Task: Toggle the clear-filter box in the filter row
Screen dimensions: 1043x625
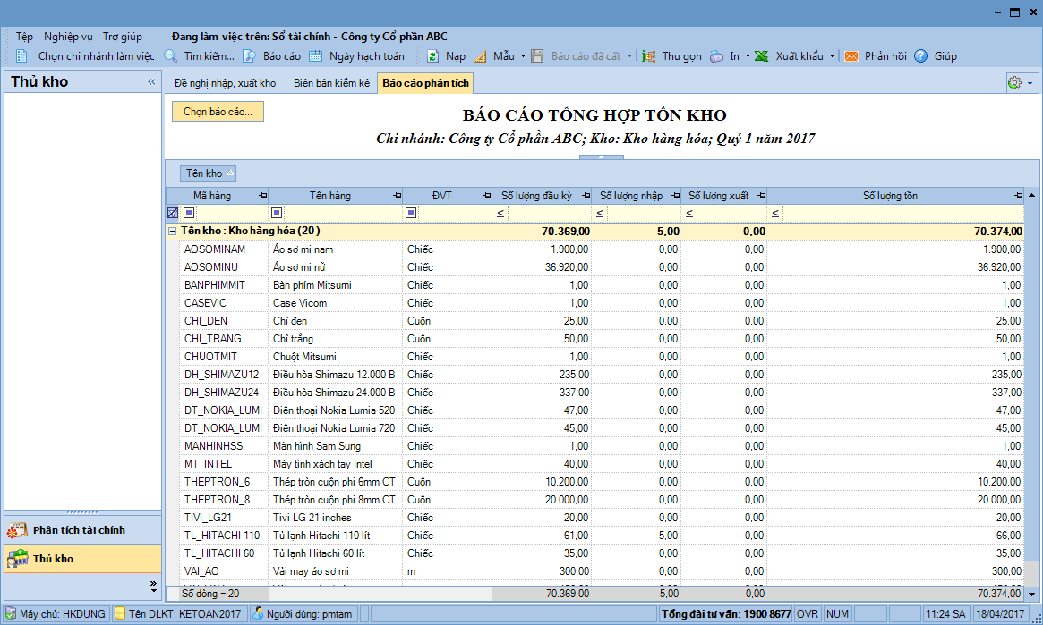Action: tap(173, 214)
